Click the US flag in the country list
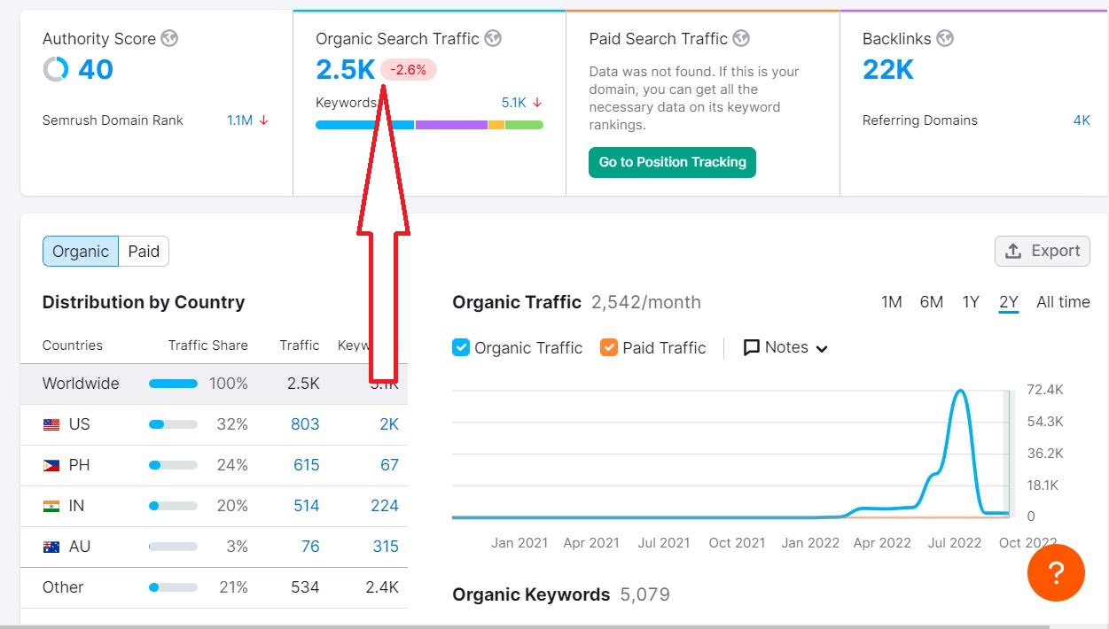This screenshot has width=1109, height=629. click(x=50, y=424)
